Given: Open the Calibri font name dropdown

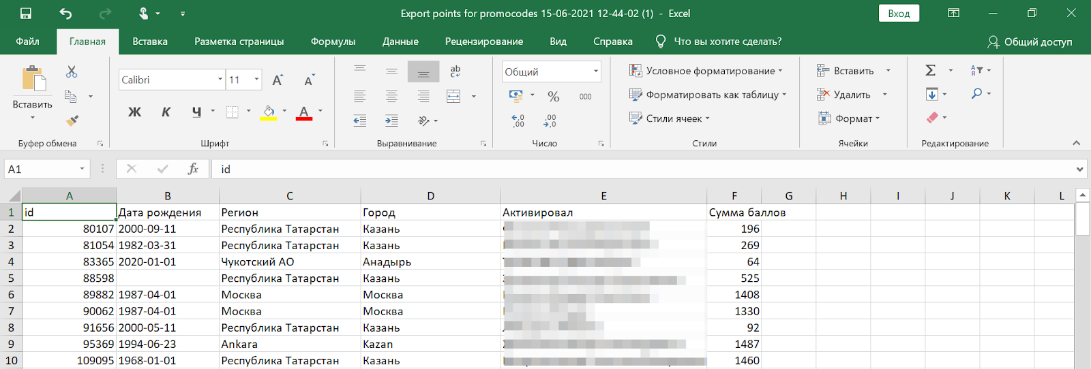Looking at the screenshot, I should click(220, 80).
